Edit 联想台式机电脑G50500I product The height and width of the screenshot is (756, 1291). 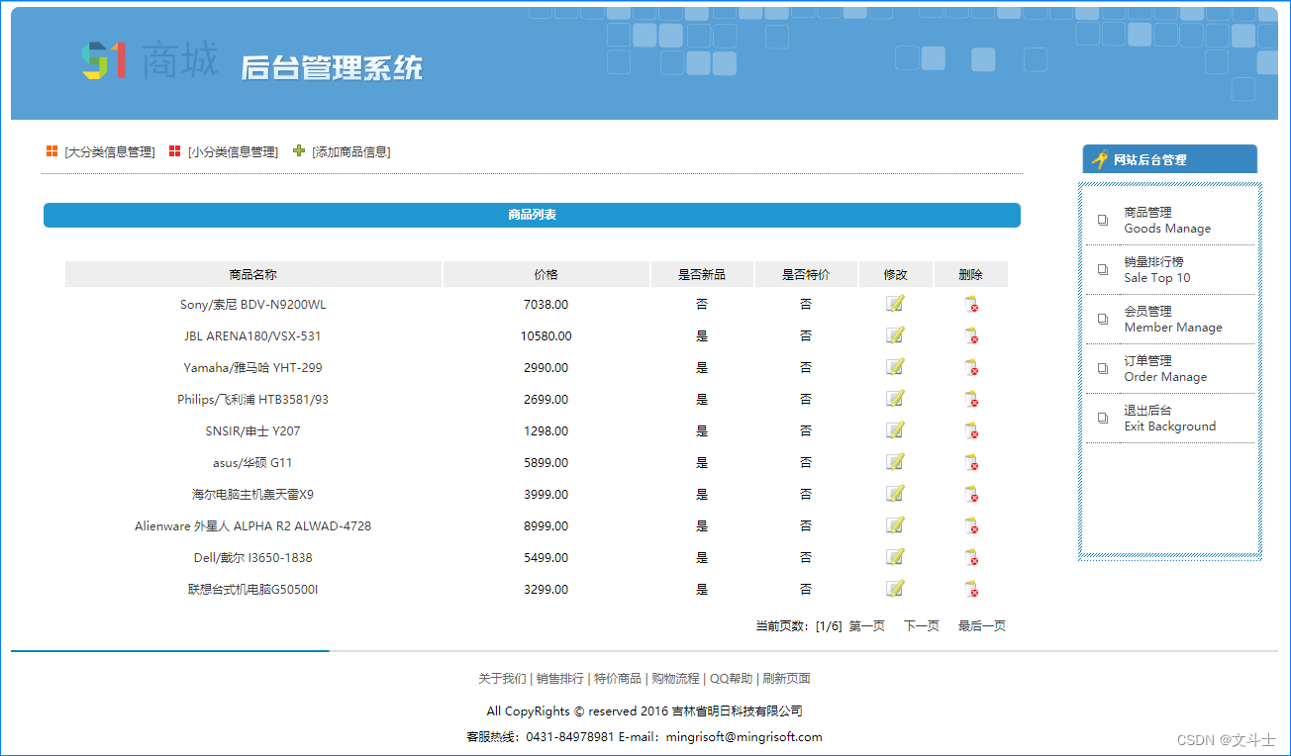[x=895, y=589]
